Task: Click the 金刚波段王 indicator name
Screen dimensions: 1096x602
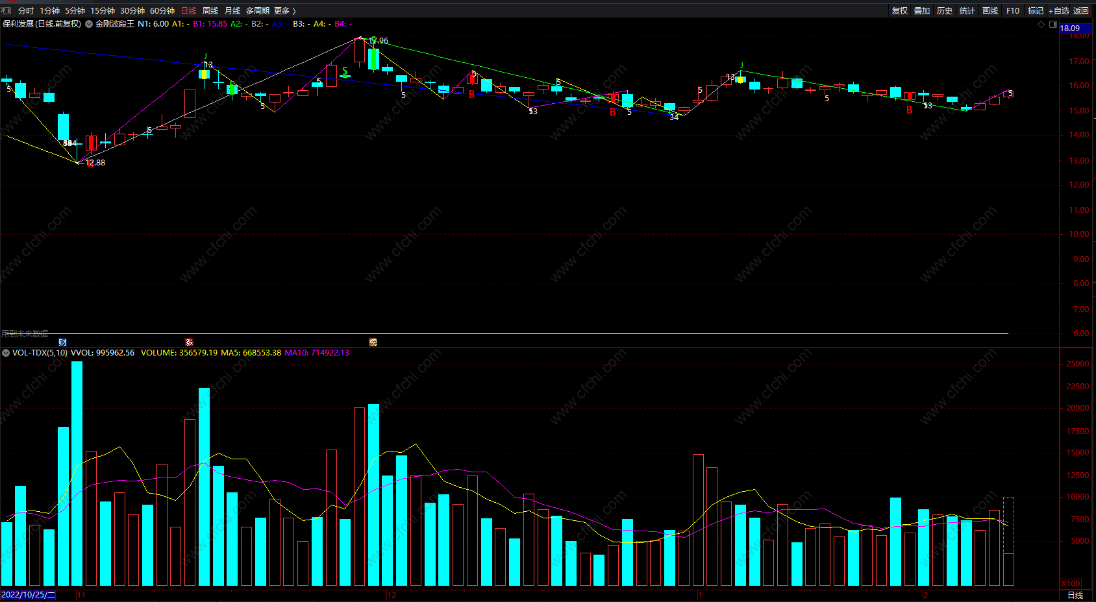Action: coord(115,24)
